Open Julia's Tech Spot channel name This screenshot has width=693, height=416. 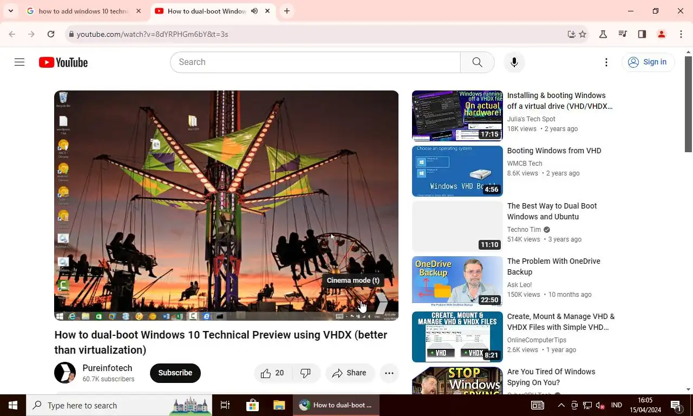[531, 119]
